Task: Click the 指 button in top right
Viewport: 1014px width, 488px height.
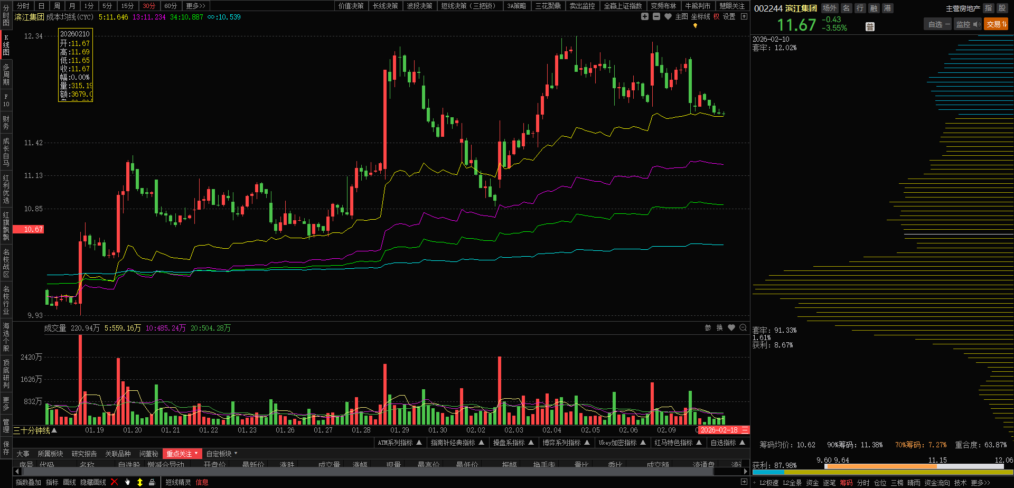Action: point(989,8)
